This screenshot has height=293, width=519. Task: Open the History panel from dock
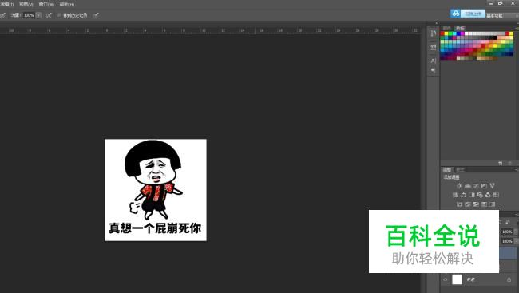434,34
